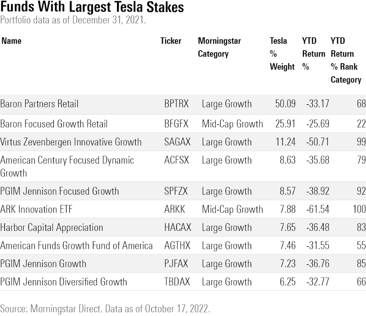Click the Name column header

coord(11,41)
